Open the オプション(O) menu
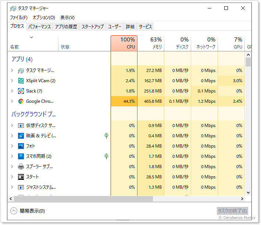The height and width of the screenshot is (225, 261). 44,18
